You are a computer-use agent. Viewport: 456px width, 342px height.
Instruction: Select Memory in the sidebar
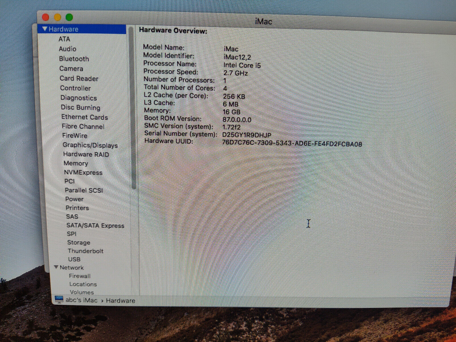tap(76, 163)
